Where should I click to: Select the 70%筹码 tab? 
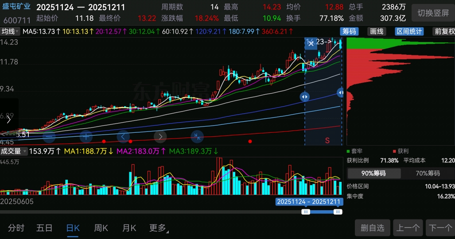428,173
